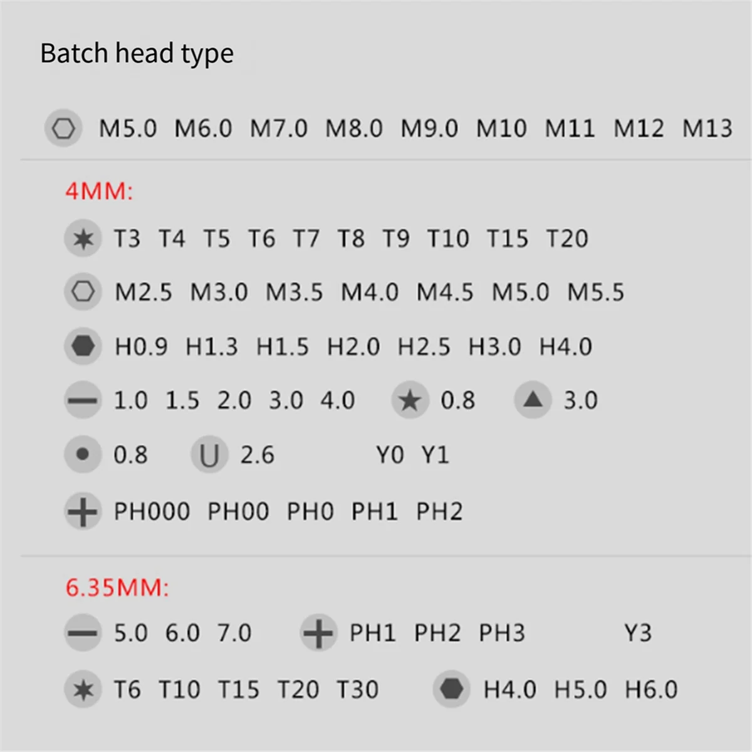Click the hollow hexagon icon next to M2.5
Image resolution: width=752 pixels, height=752 pixels.
click(83, 292)
